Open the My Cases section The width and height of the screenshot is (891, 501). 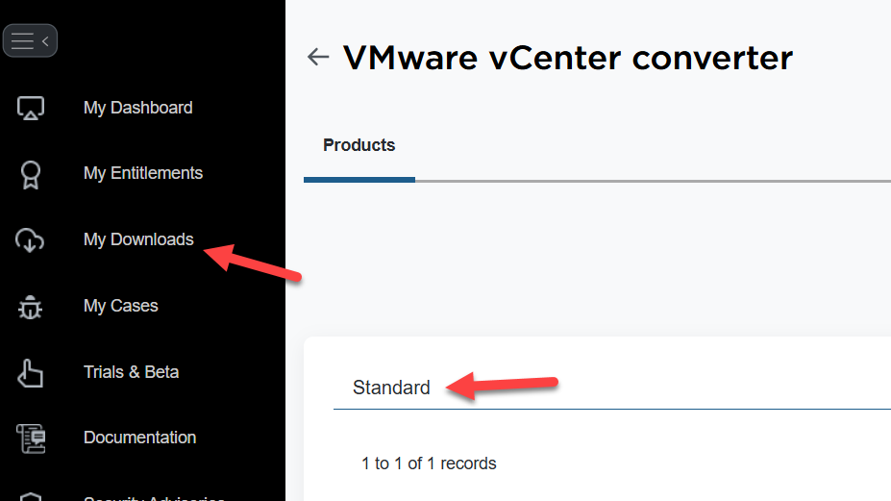(x=120, y=306)
